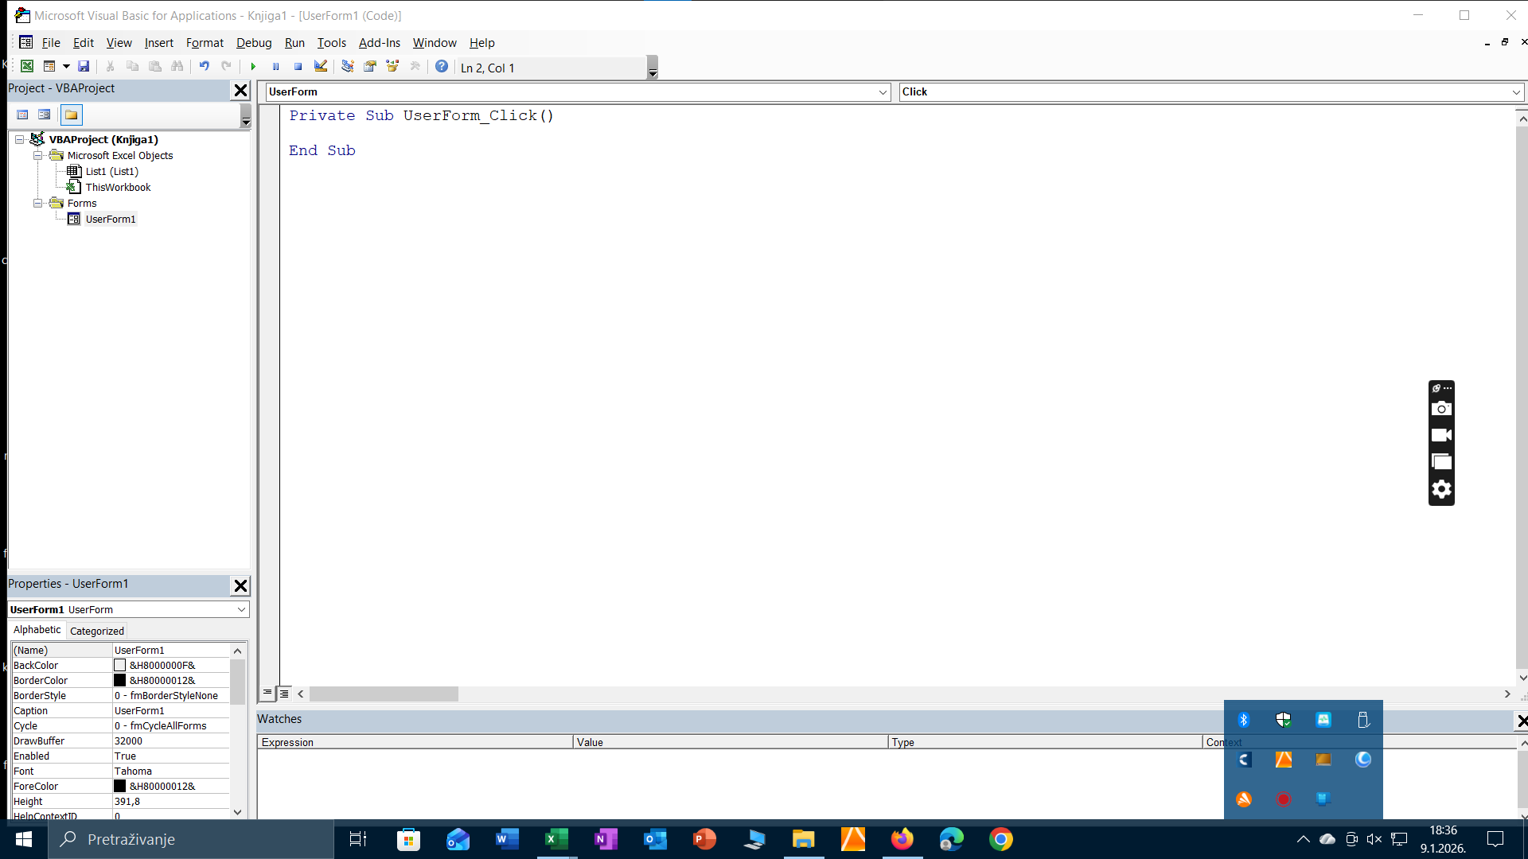Click the Undo arrow icon
The image size is (1528, 859).
205,67
